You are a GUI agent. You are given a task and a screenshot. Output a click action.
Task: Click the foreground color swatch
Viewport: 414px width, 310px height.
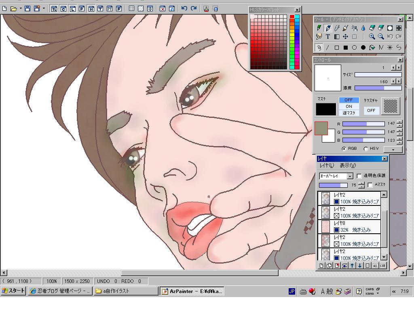[x=321, y=128]
